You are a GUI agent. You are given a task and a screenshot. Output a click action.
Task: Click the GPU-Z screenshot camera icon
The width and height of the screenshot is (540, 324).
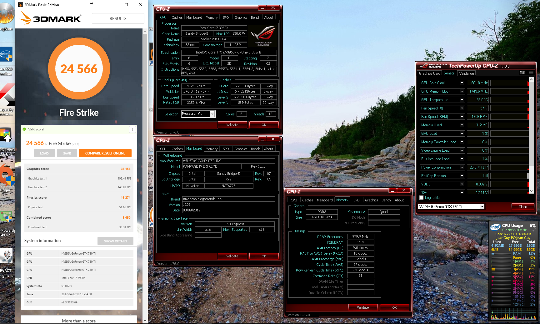pyautogui.click(x=522, y=73)
